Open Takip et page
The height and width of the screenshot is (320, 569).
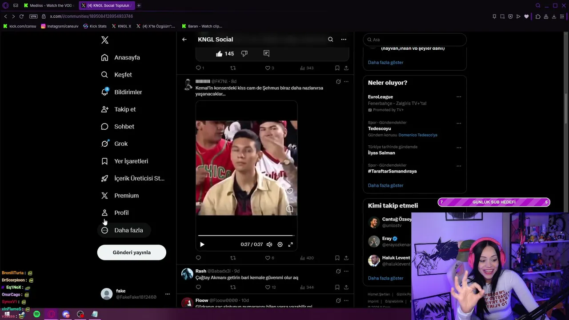coord(118,109)
